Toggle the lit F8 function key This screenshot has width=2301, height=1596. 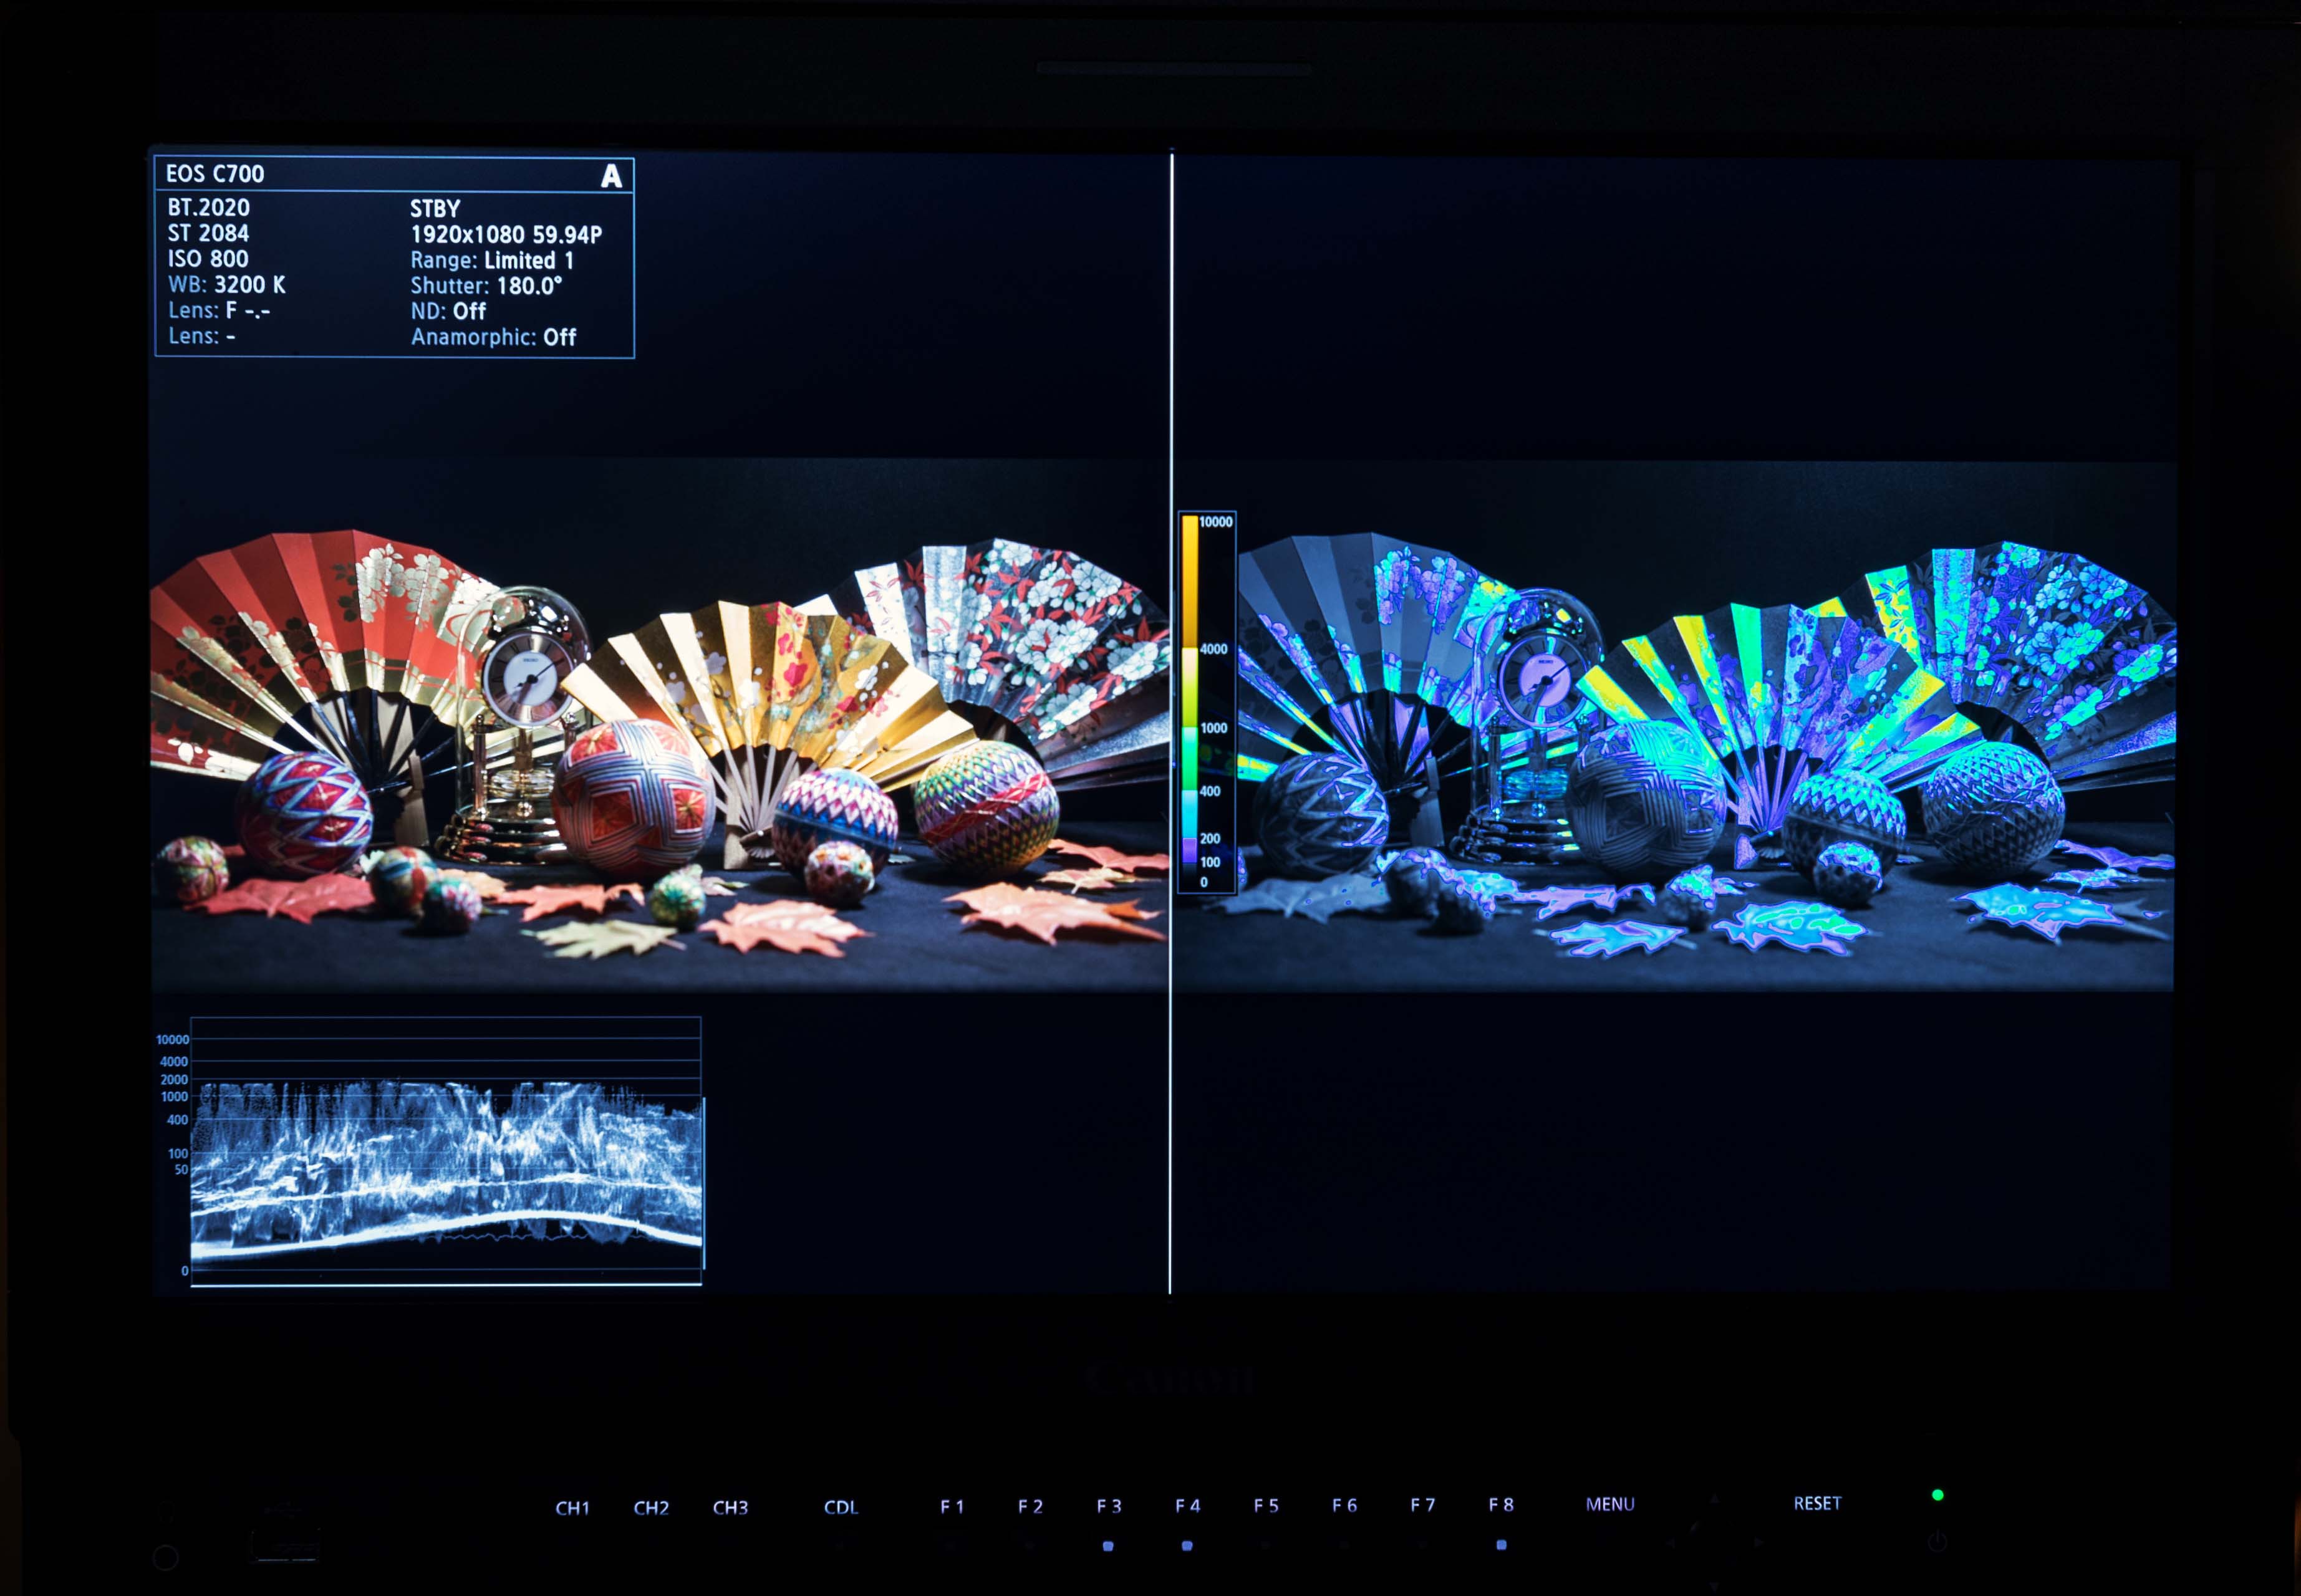tap(1501, 1544)
